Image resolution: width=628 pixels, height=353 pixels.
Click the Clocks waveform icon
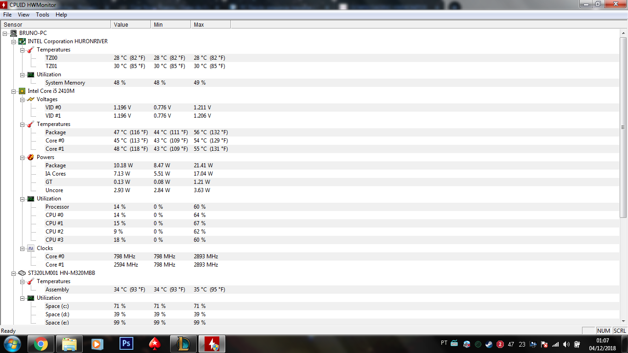pos(30,248)
